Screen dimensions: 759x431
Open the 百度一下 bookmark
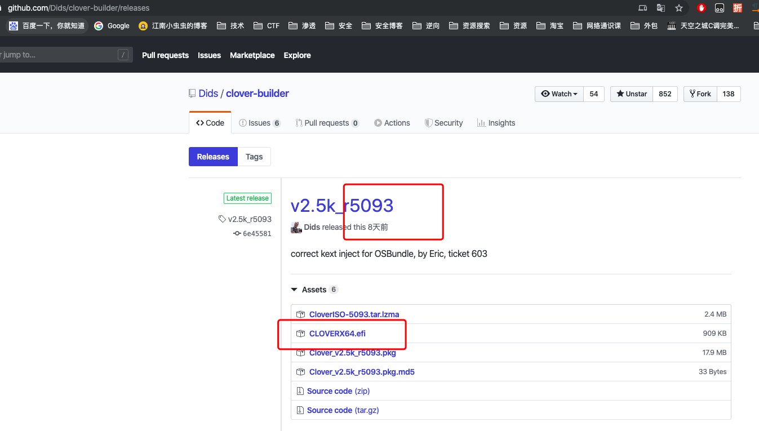[47, 25]
